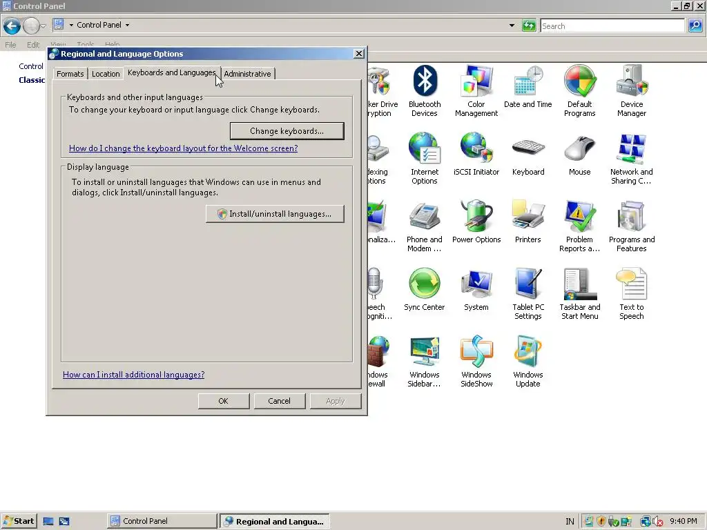
Task: Click the Start button
Action: click(19, 521)
